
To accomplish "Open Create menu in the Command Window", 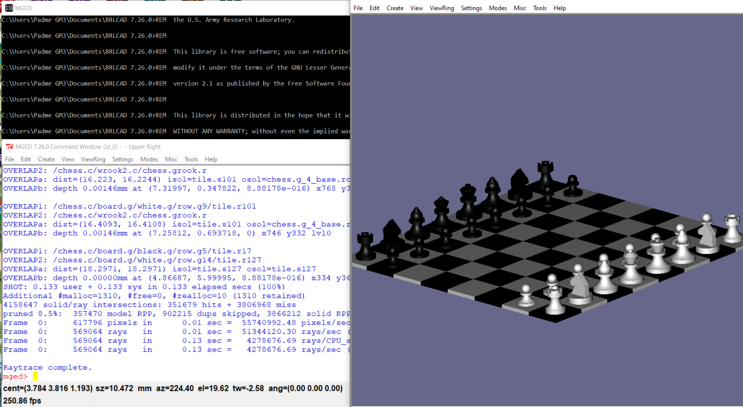I will (x=46, y=159).
